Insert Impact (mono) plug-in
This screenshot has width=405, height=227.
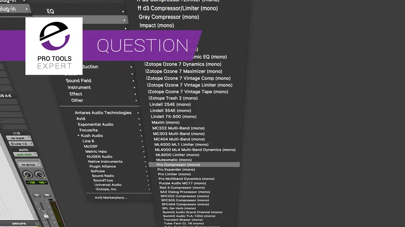pyautogui.click(x=157, y=26)
